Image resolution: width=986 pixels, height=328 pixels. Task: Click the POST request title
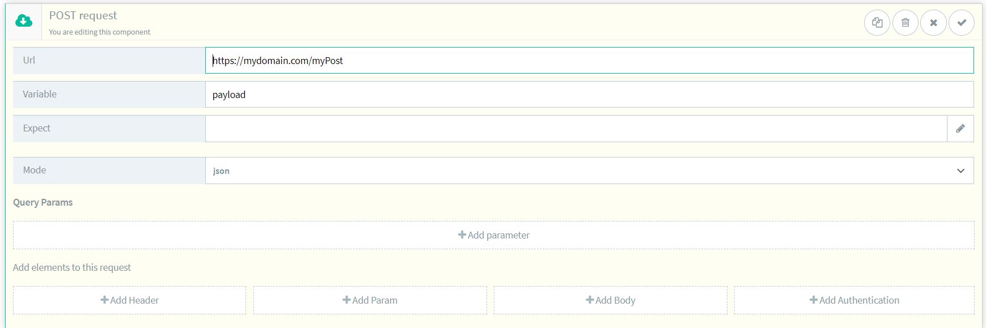(83, 15)
